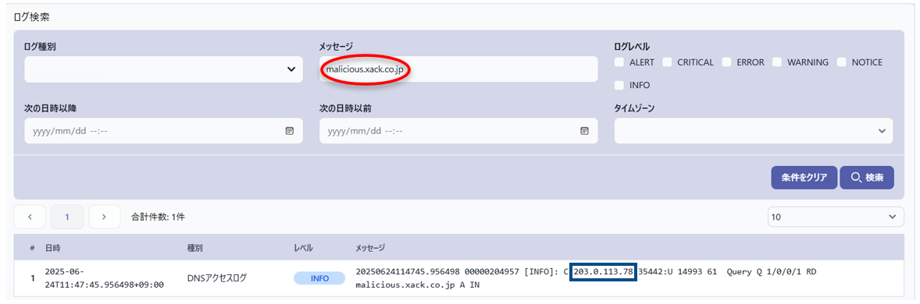Click the ログ検索 heading
The height and width of the screenshot is (304, 920).
coord(32,17)
